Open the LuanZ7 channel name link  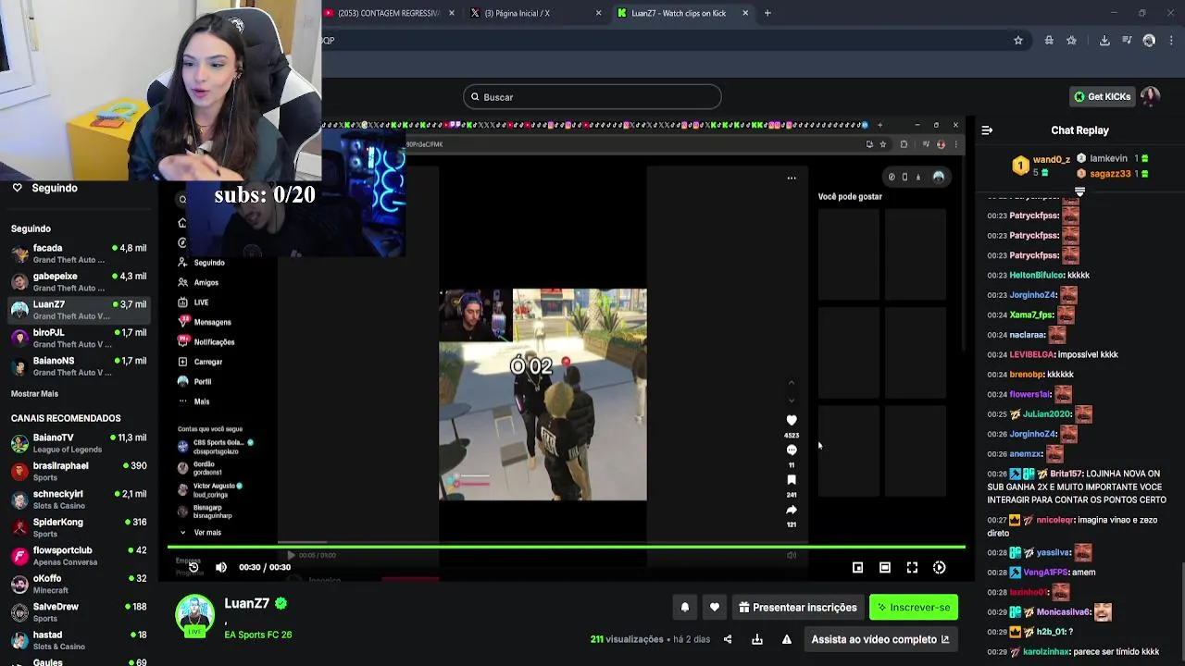(246, 603)
